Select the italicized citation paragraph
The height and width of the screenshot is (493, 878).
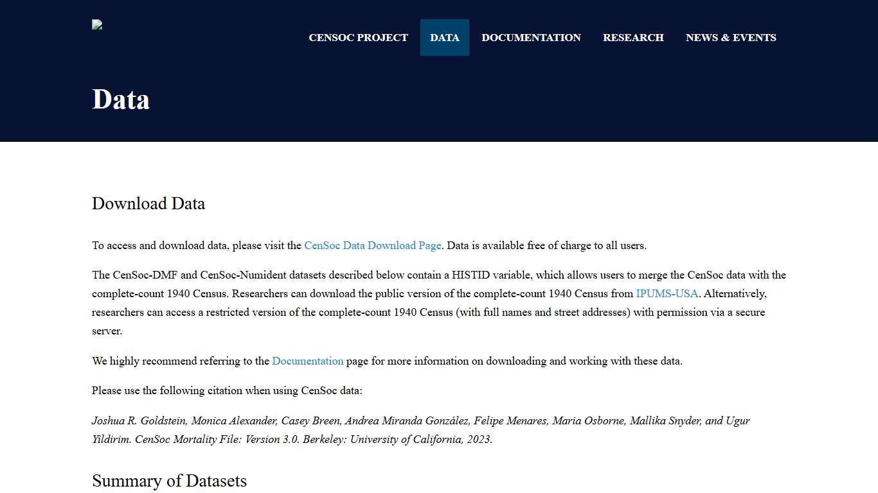[421, 430]
